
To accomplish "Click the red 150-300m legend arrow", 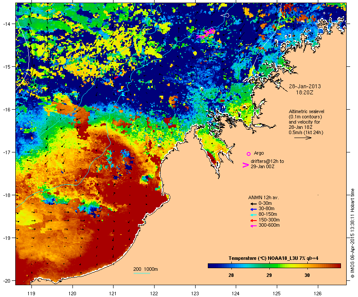I will [x=253, y=221].
